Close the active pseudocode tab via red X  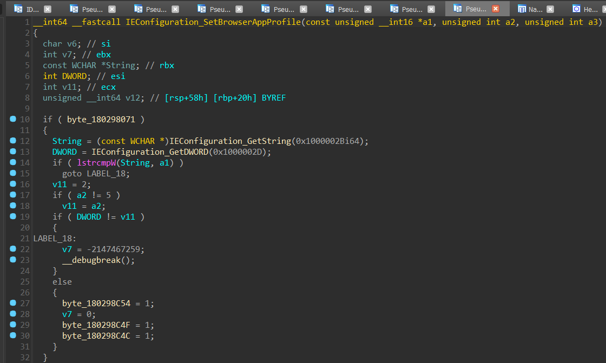[x=496, y=9]
